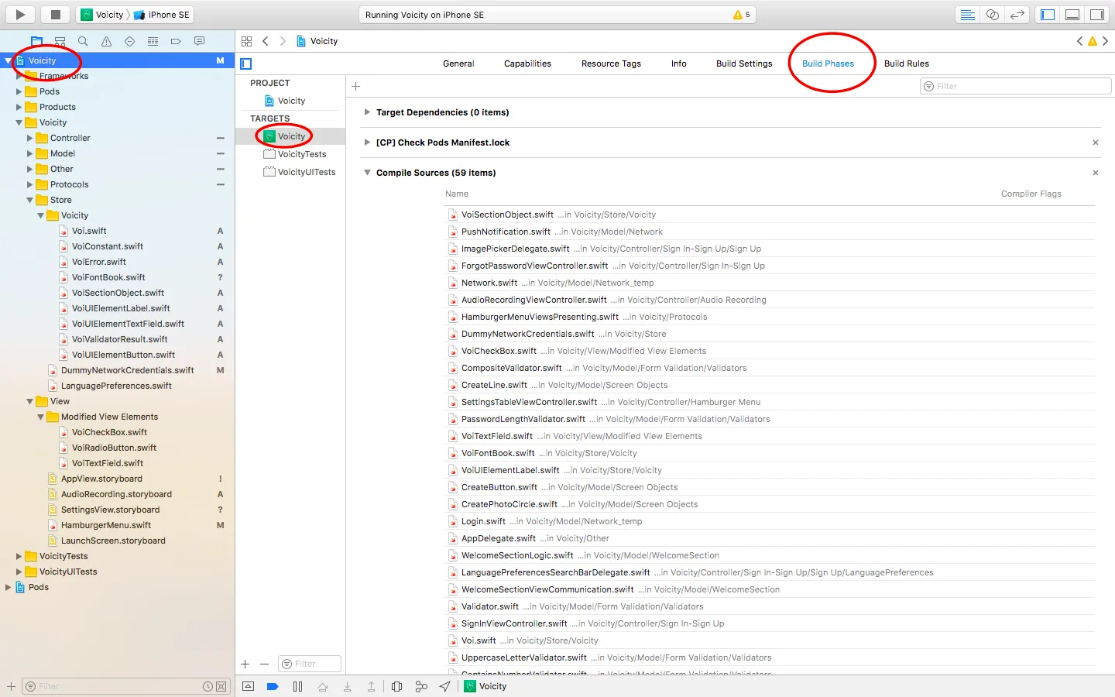
Task: Click the step into debug icon
Action: pos(347,686)
